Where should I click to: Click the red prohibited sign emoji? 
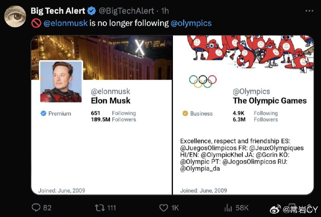36,23
